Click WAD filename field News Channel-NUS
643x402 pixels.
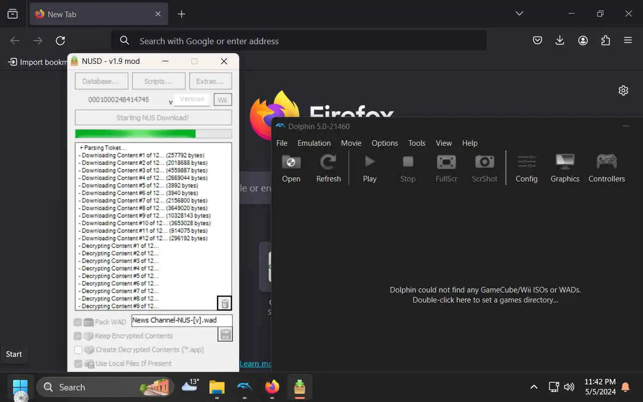pyautogui.click(x=182, y=321)
